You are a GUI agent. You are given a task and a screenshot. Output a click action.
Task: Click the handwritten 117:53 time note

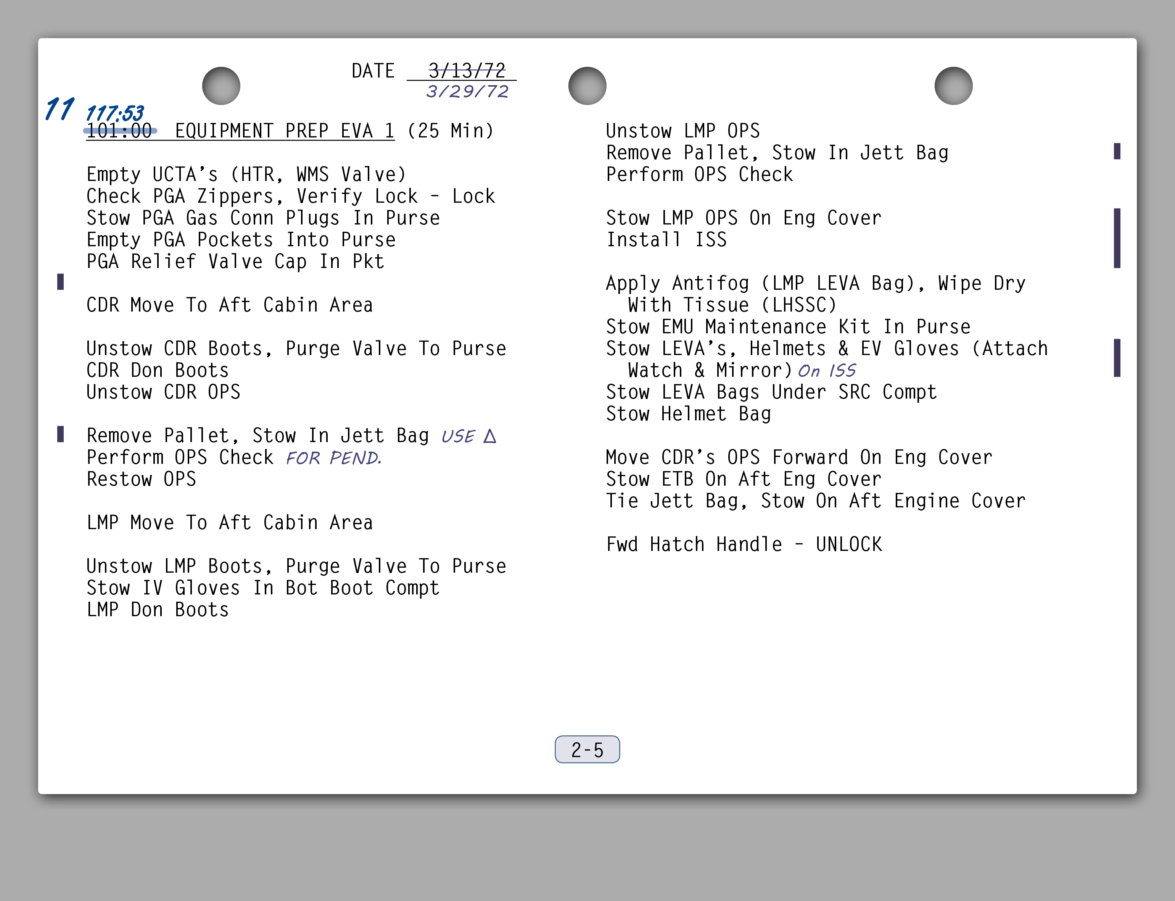coord(115,113)
